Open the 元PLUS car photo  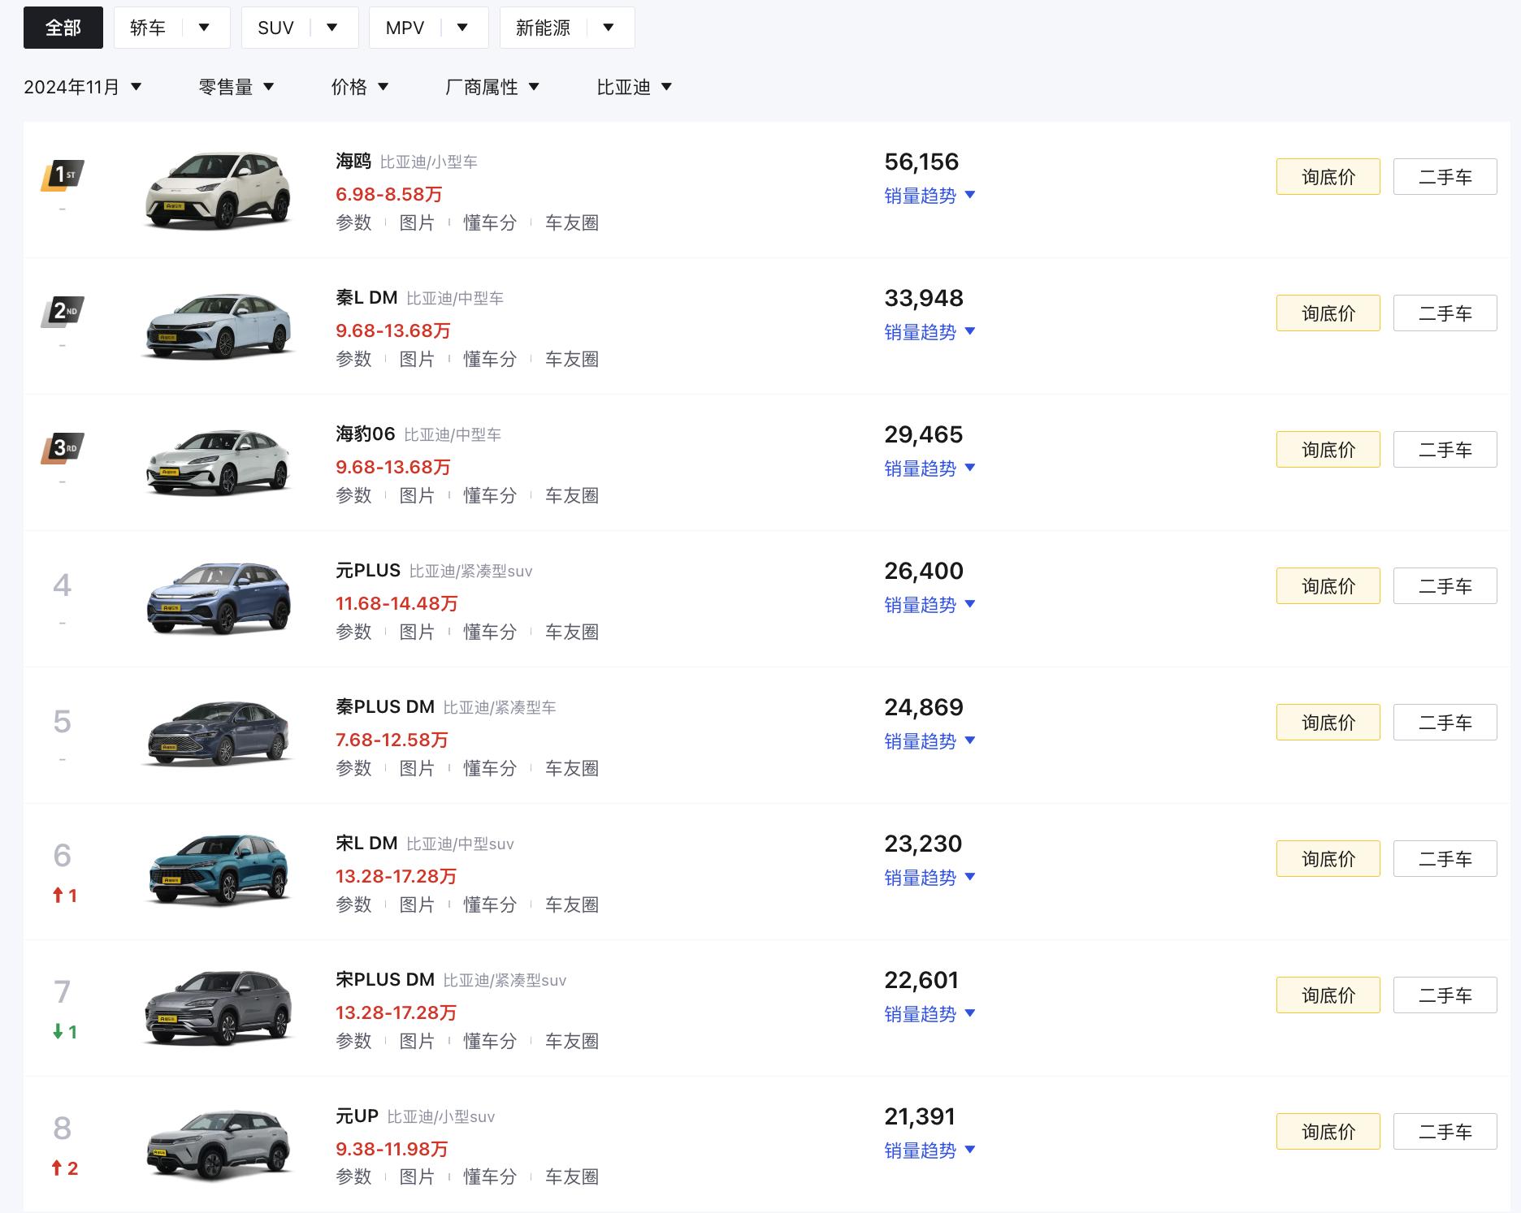(218, 599)
